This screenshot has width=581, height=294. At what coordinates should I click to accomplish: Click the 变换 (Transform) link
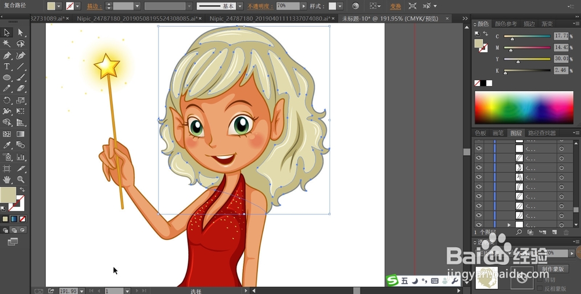pos(395,6)
